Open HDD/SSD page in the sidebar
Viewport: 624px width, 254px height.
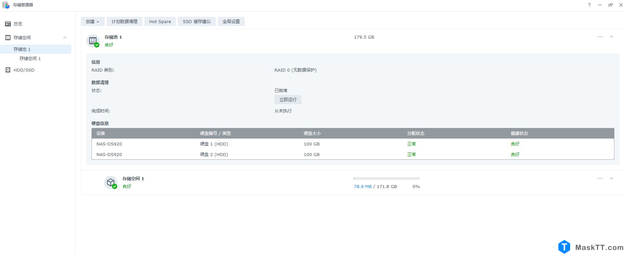pos(24,70)
